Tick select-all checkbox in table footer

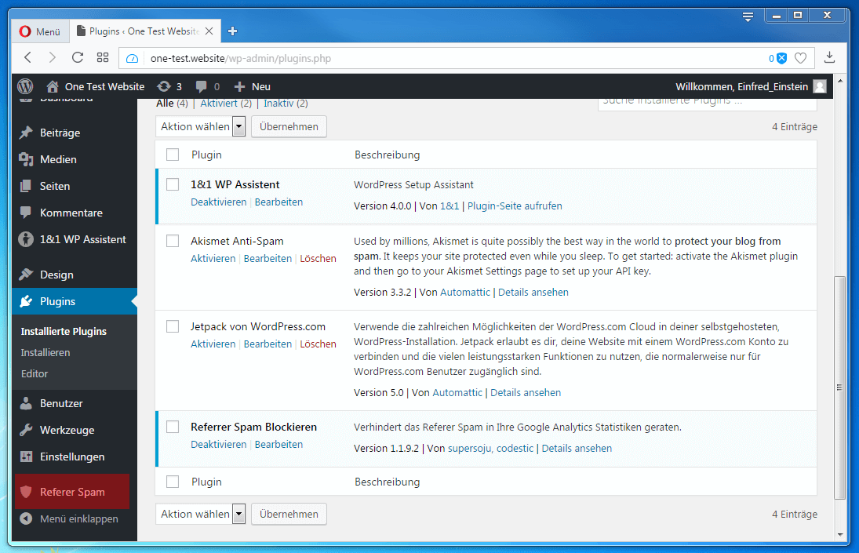(173, 482)
